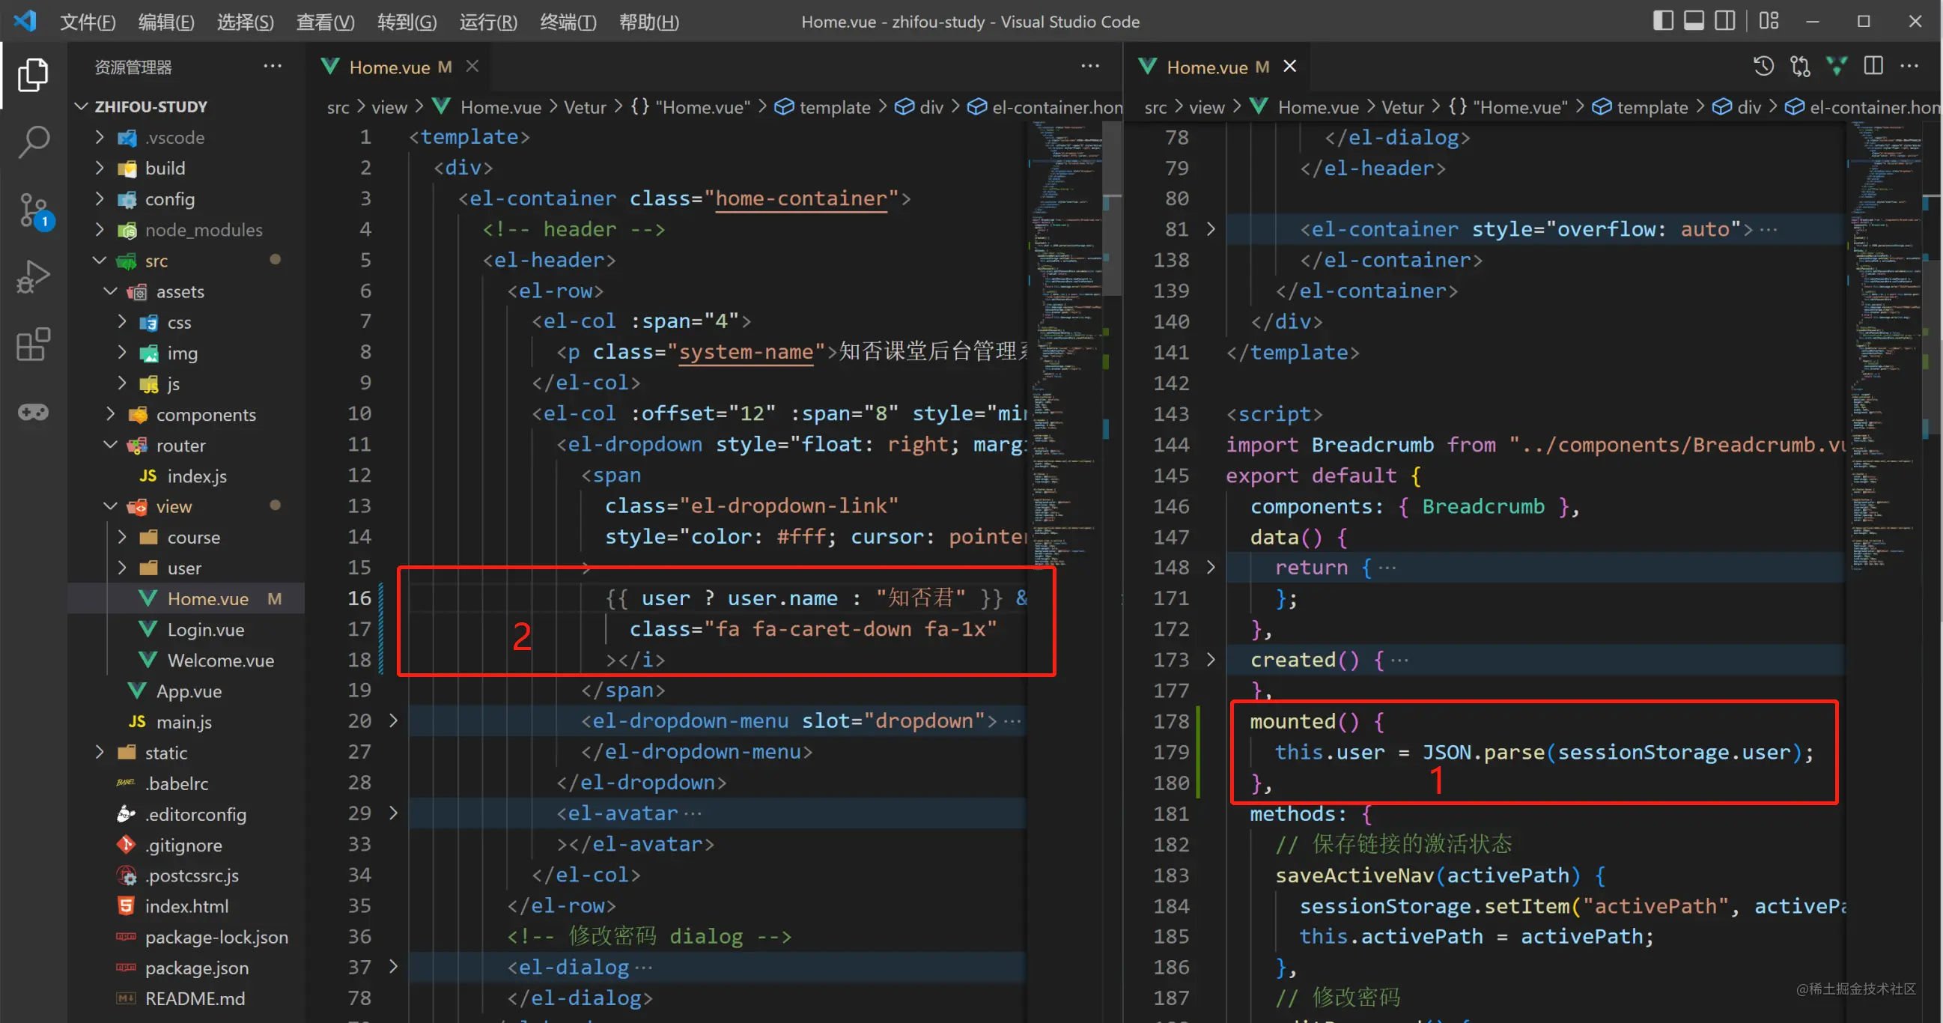This screenshot has width=1943, height=1023.
Task: Open the Search view in activity bar
Action: pos(33,141)
